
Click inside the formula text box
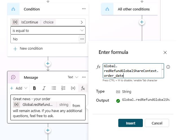pos(133,71)
